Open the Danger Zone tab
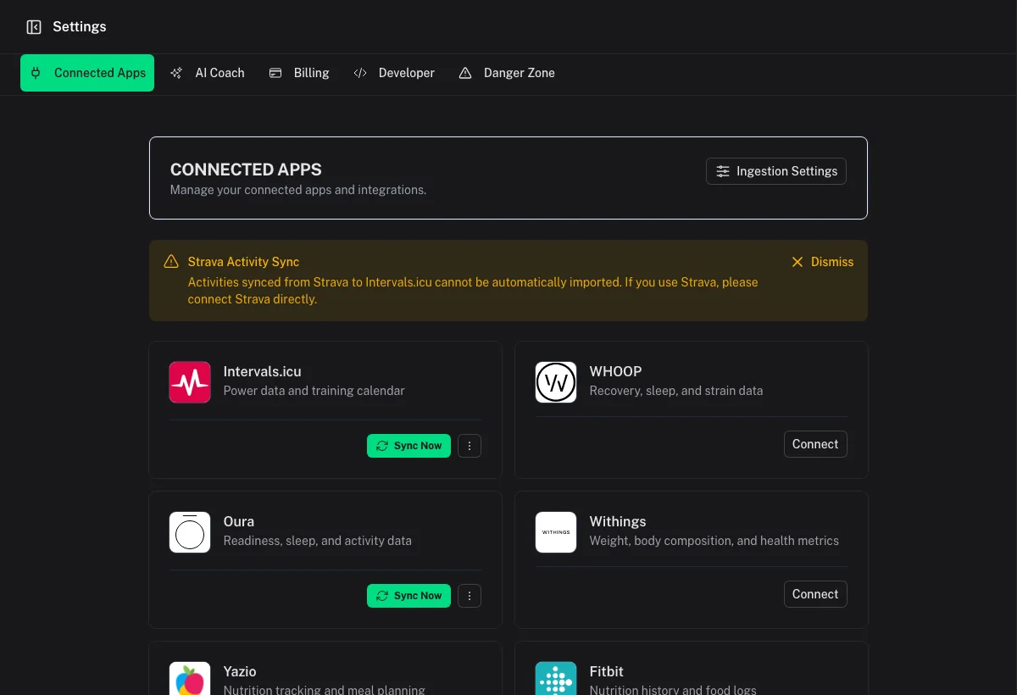Viewport: 1017px width, 695px height. pos(507,73)
